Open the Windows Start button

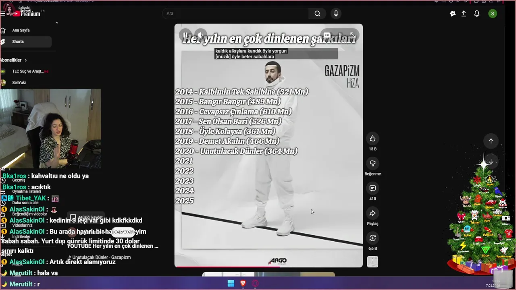point(231,284)
